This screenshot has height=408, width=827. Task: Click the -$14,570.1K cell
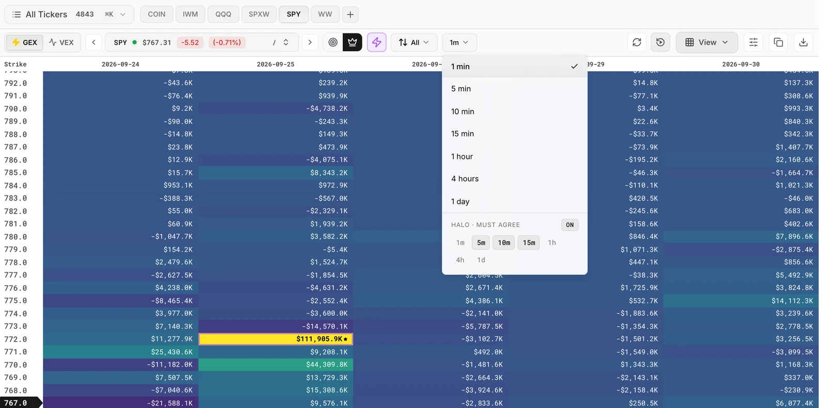click(275, 326)
